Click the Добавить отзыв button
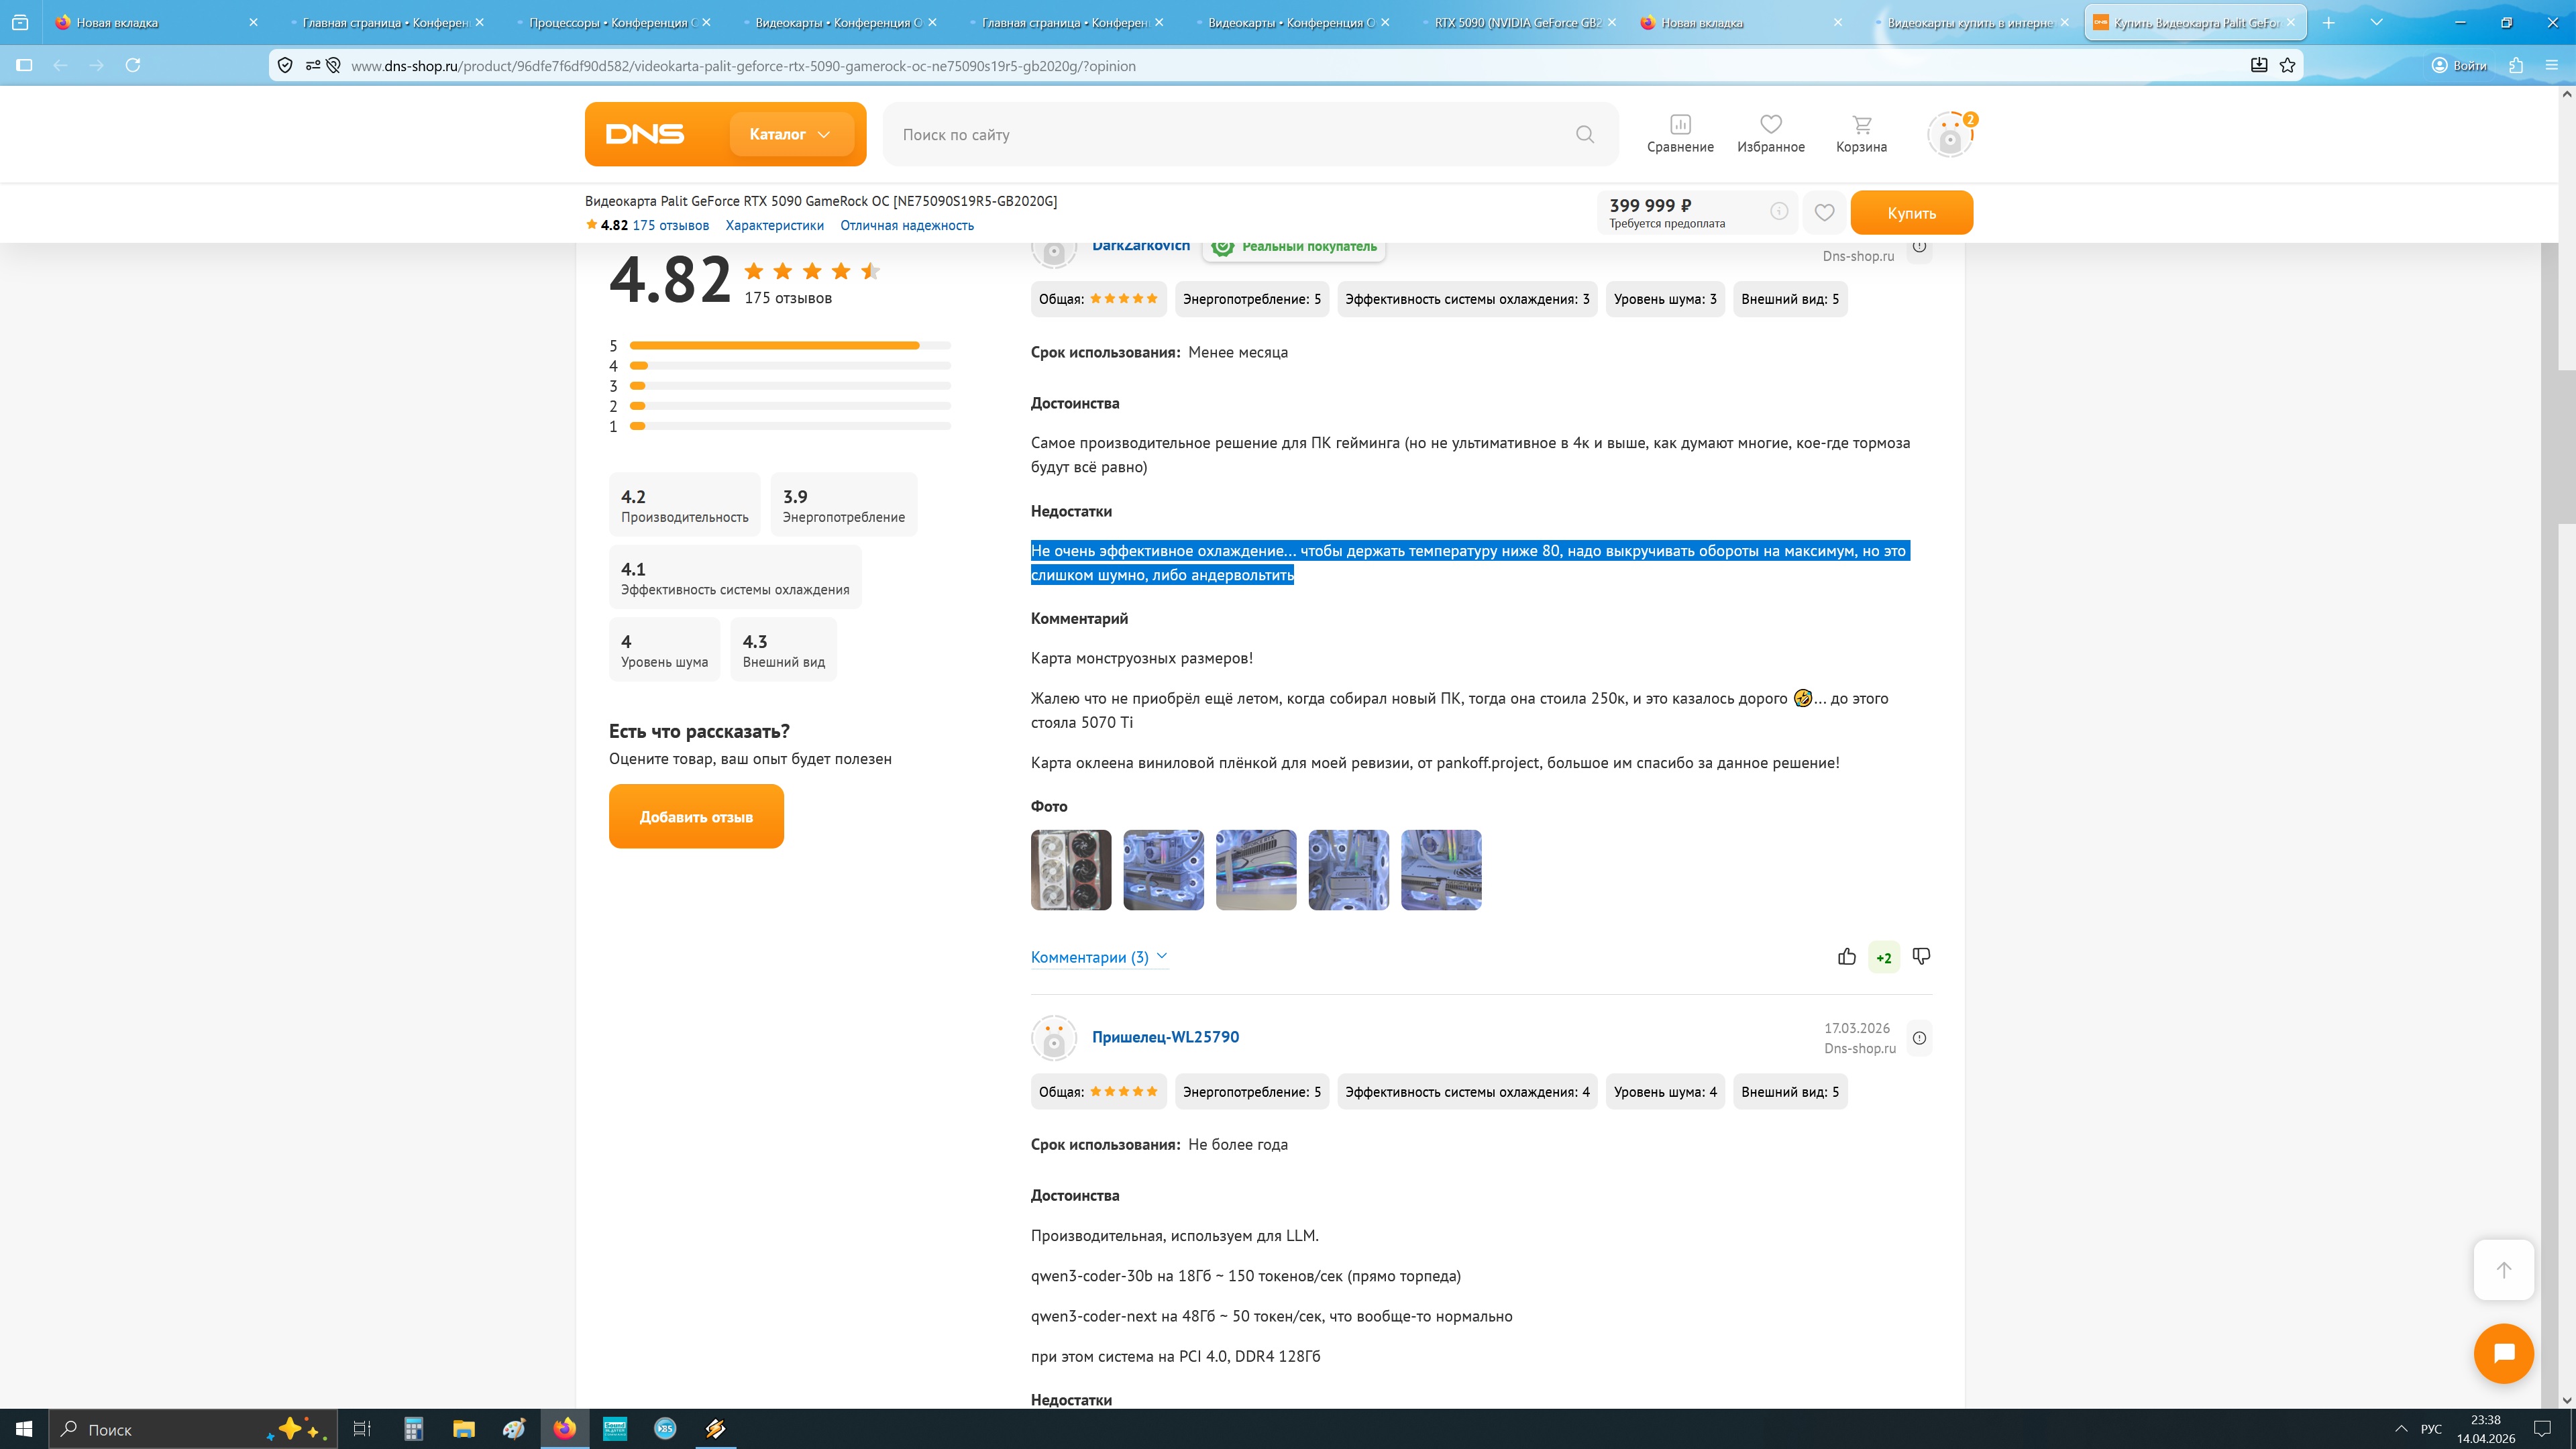Screen dimensions: 2576x1449 pyautogui.click(x=696, y=817)
